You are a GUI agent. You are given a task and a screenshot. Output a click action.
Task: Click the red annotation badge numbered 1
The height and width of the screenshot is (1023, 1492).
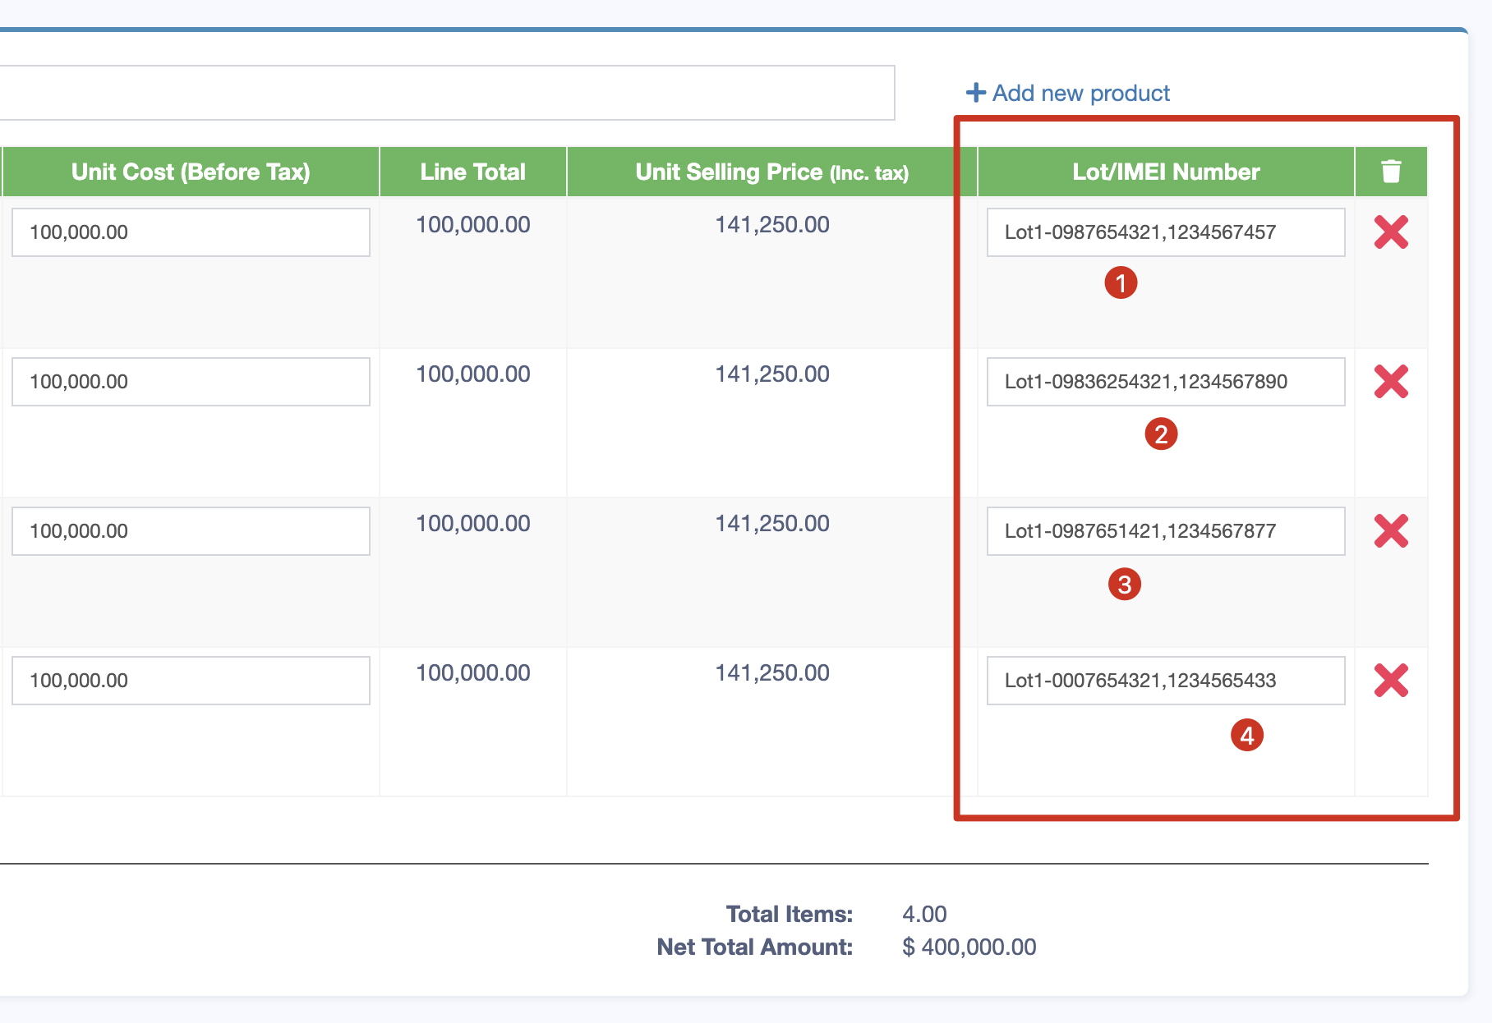click(1121, 283)
